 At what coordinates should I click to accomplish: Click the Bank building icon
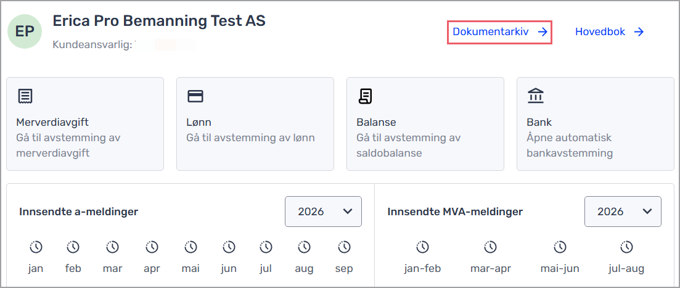pyautogui.click(x=536, y=96)
